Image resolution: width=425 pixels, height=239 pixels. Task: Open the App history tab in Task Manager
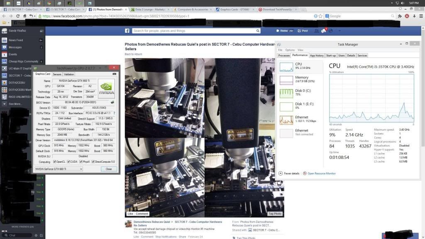(317, 55)
